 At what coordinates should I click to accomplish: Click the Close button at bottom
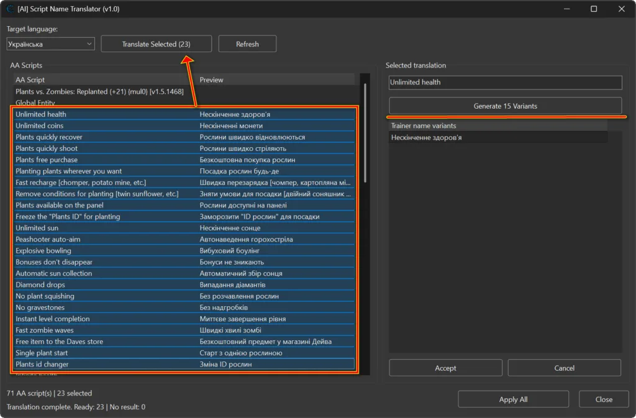tap(604, 399)
